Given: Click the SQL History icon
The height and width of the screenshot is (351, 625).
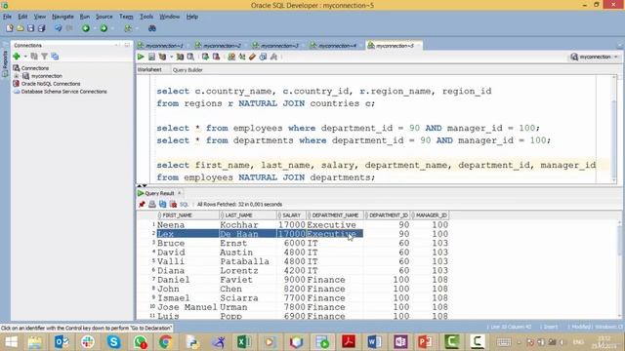Looking at the screenshot, I should [263, 57].
